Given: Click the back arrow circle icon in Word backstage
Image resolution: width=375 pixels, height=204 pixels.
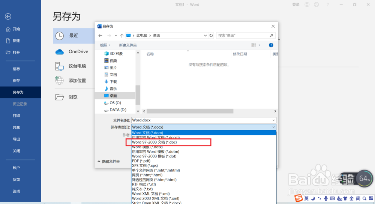Looking at the screenshot, I should 8,16.
